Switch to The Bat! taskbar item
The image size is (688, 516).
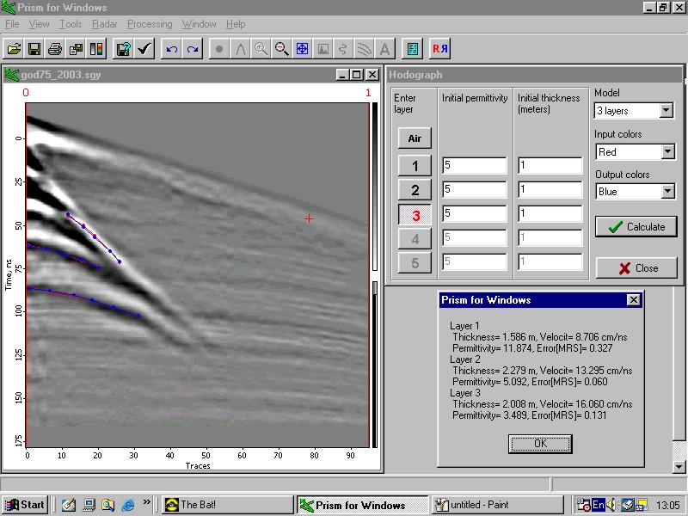coord(227,505)
